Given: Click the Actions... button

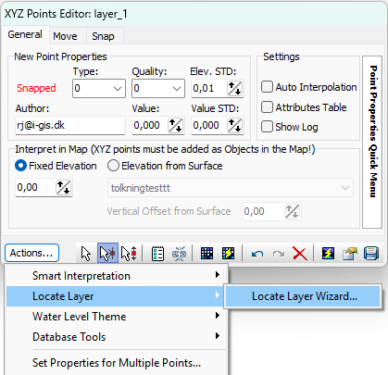Looking at the screenshot, I should [31, 253].
